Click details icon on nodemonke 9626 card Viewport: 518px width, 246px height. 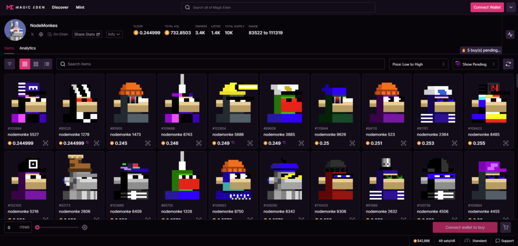point(353,143)
